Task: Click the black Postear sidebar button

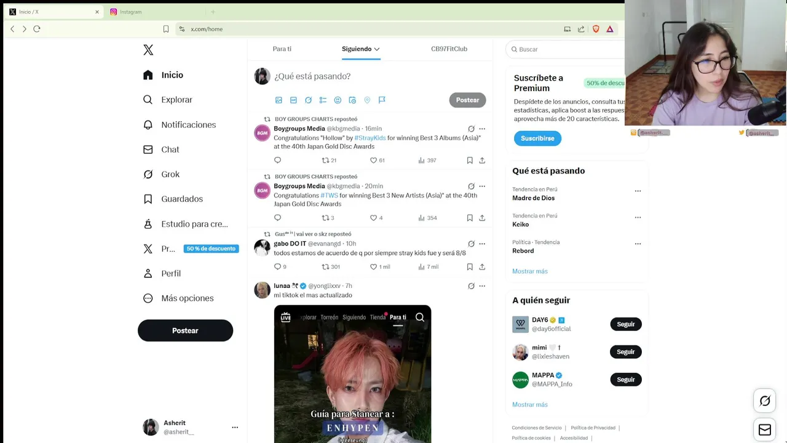Action: pyautogui.click(x=185, y=330)
